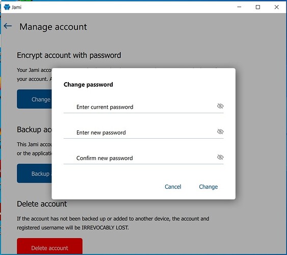Screen dimensions: 287x255
Task: Click the Jami logo in title bar
Action: pyautogui.click(x=7, y=7)
